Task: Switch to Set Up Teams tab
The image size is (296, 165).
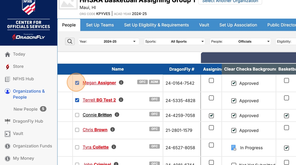Action: tap(100, 25)
